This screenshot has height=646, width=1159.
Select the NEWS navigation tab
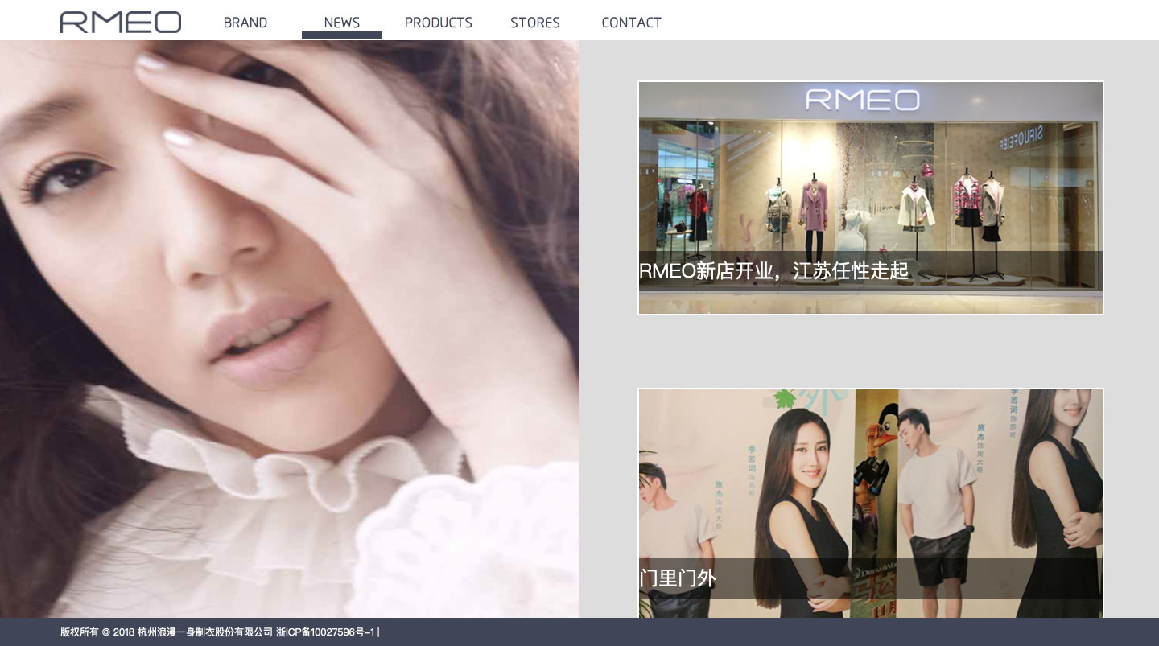pyautogui.click(x=341, y=23)
